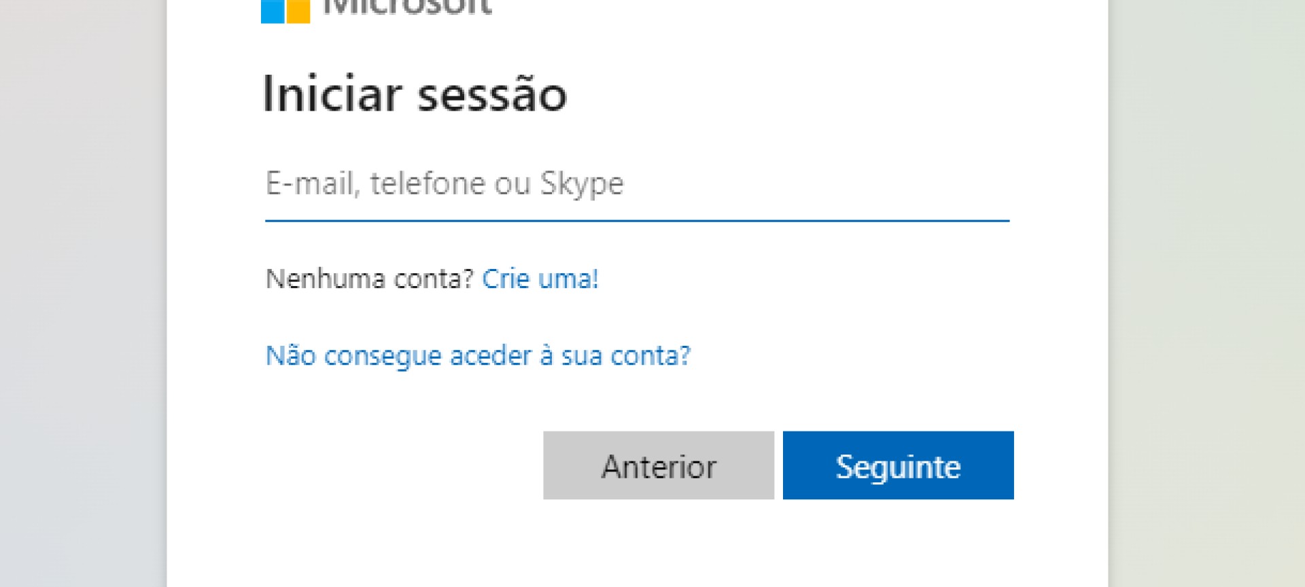The height and width of the screenshot is (587, 1305).
Task: Click the word Skype in the placeholder
Action: click(581, 185)
